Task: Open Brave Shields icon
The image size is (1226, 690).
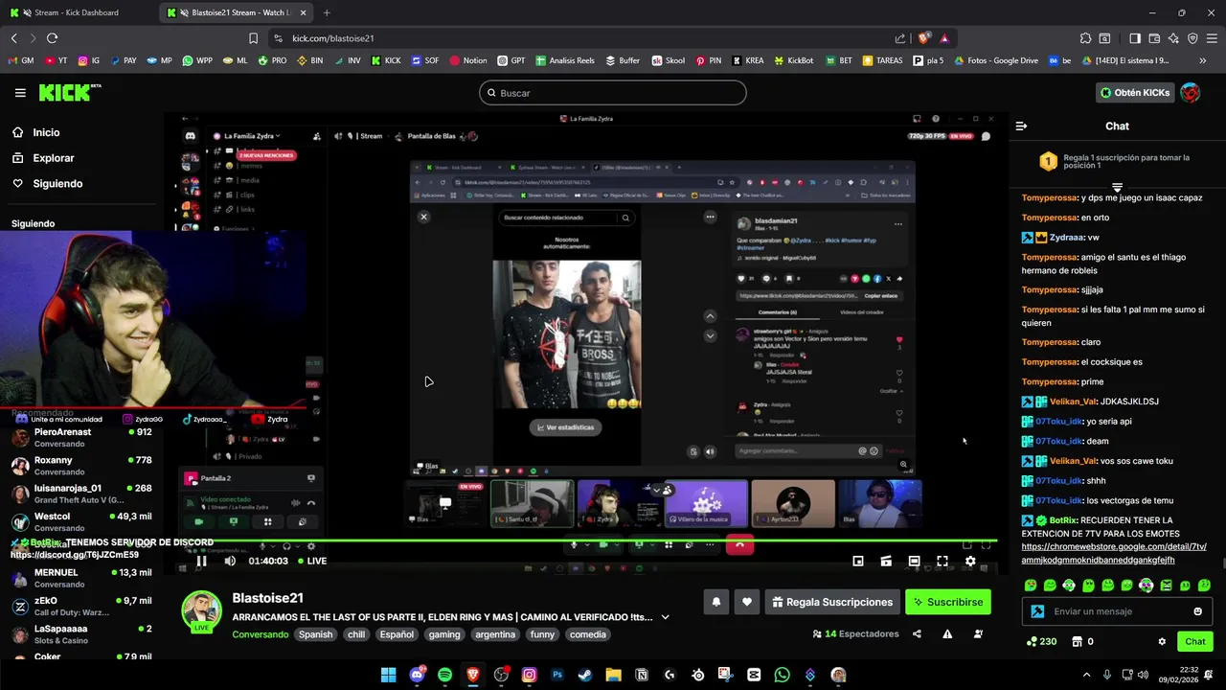Action: 923,38
